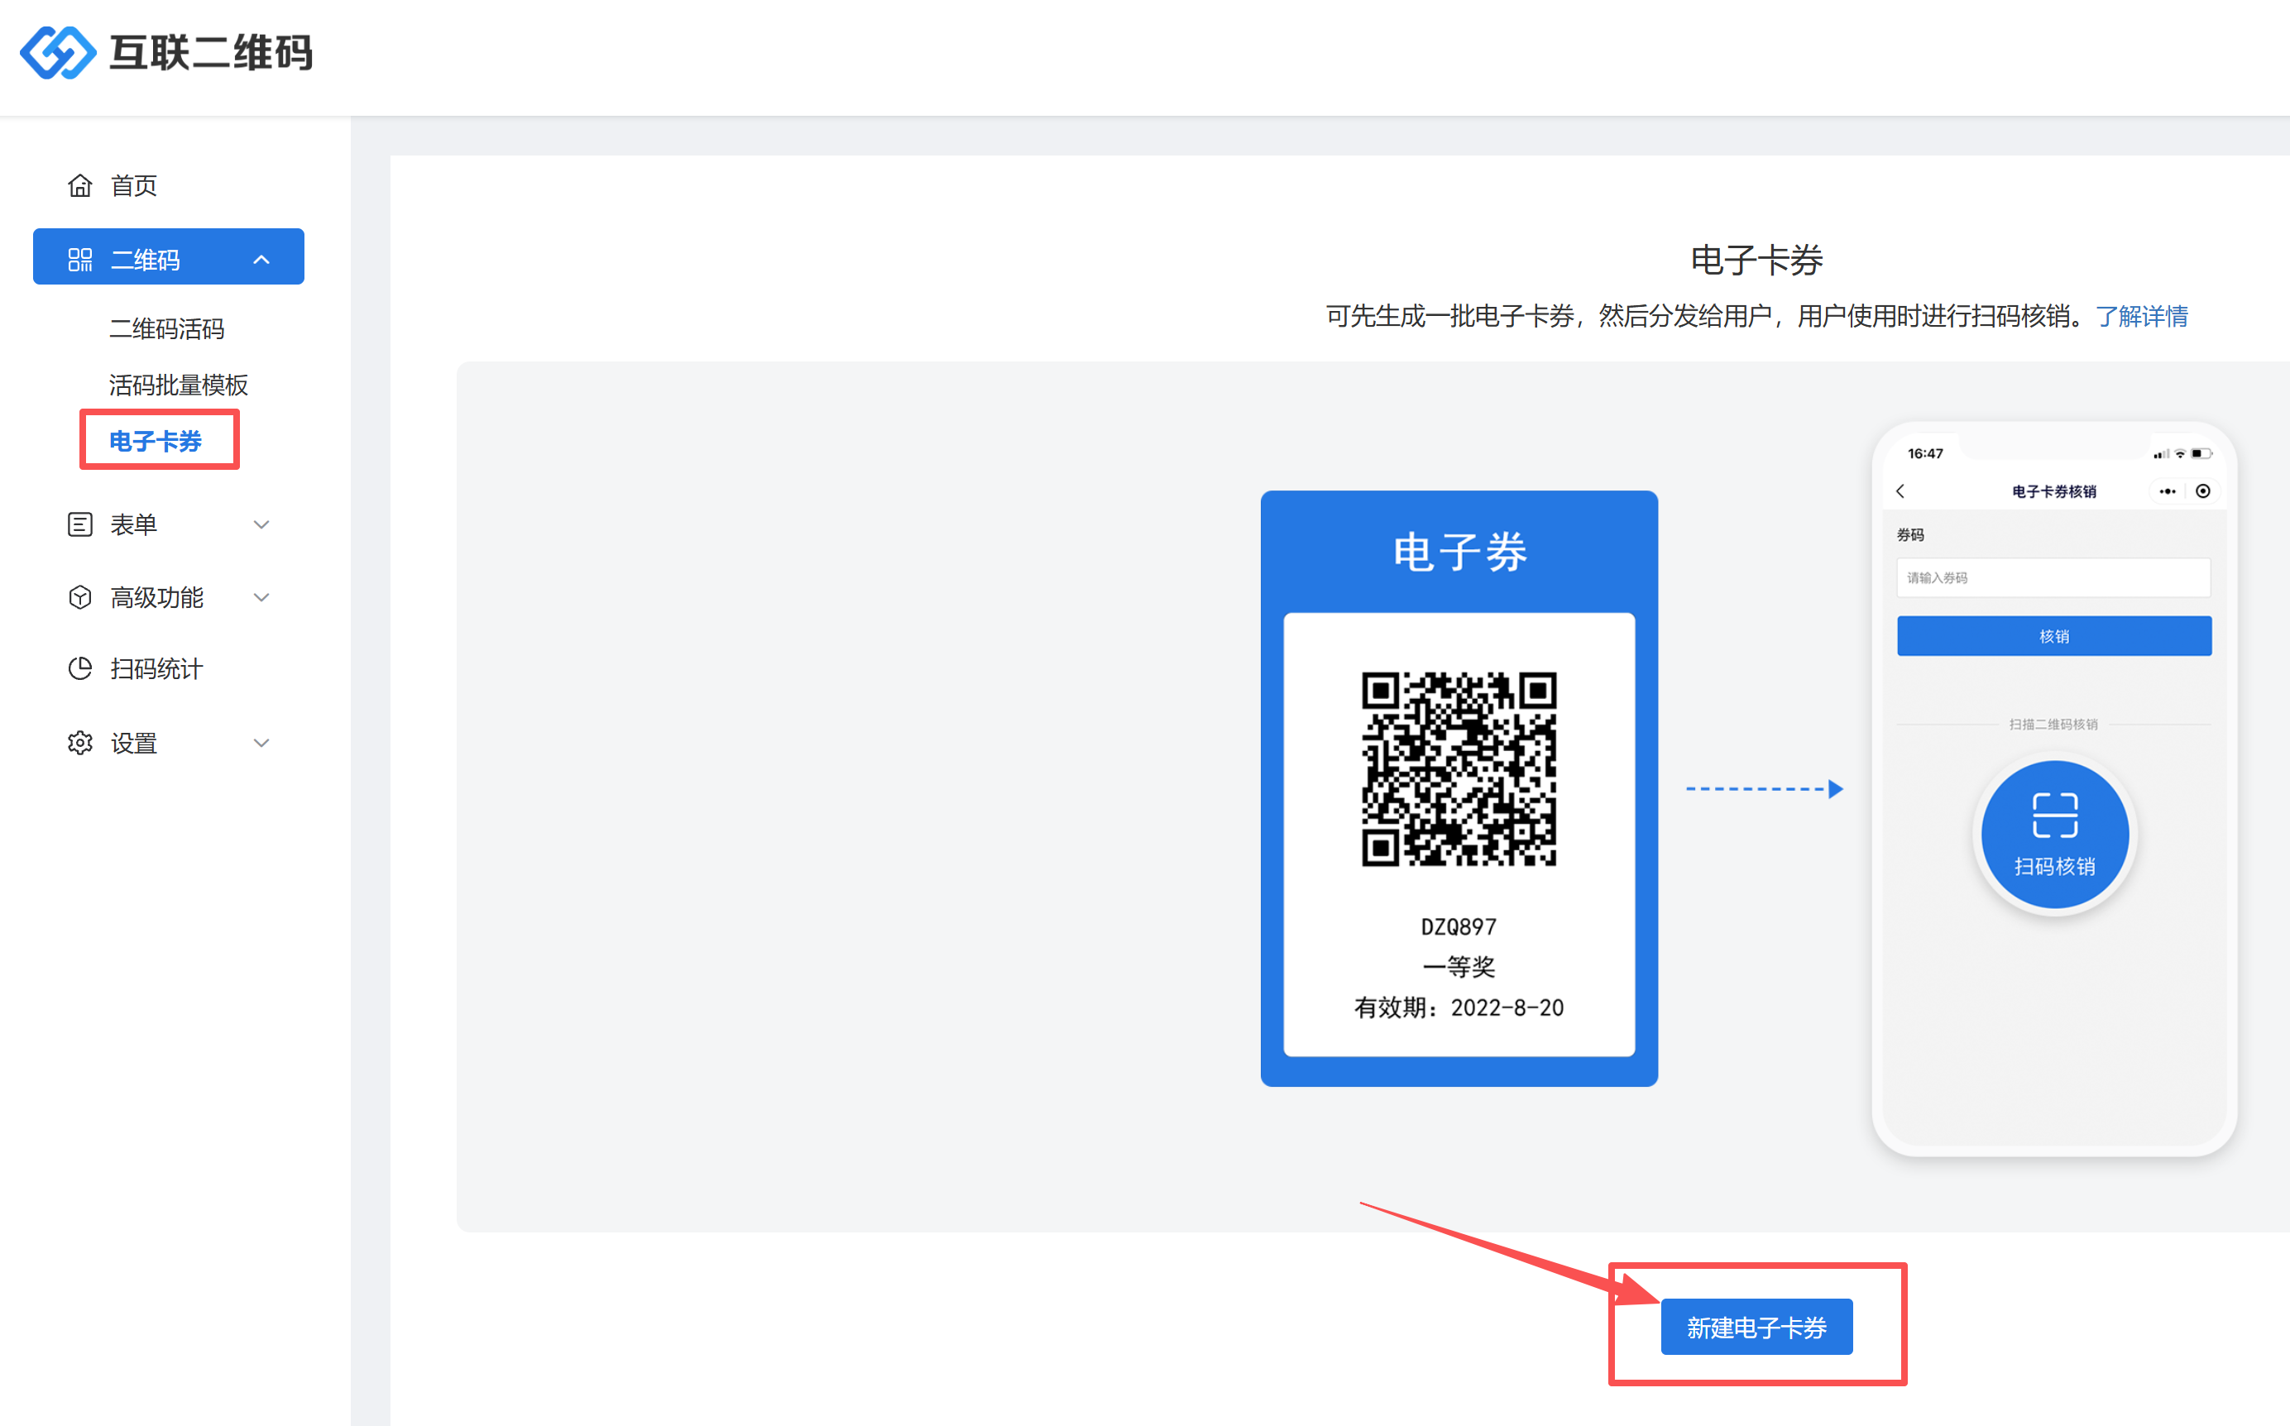Click the QR grid icon beside 二维码

pyautogui.click(x=80, y=260)
